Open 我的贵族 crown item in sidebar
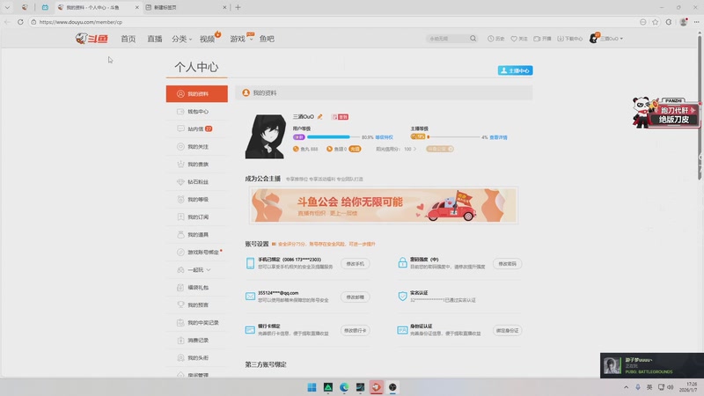 coord(196,165)
